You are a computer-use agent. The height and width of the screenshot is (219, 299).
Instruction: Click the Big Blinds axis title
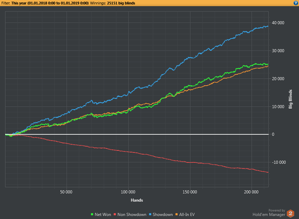click(290, 99)
